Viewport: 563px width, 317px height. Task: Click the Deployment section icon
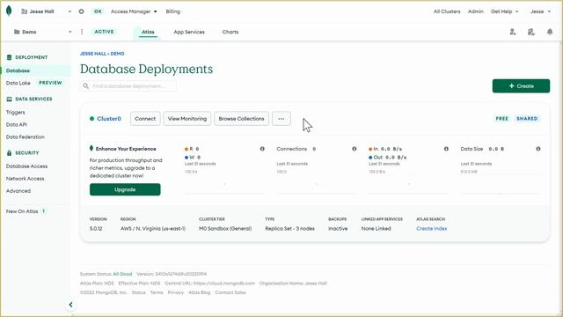pyautogui.click(x=10, y=57)
